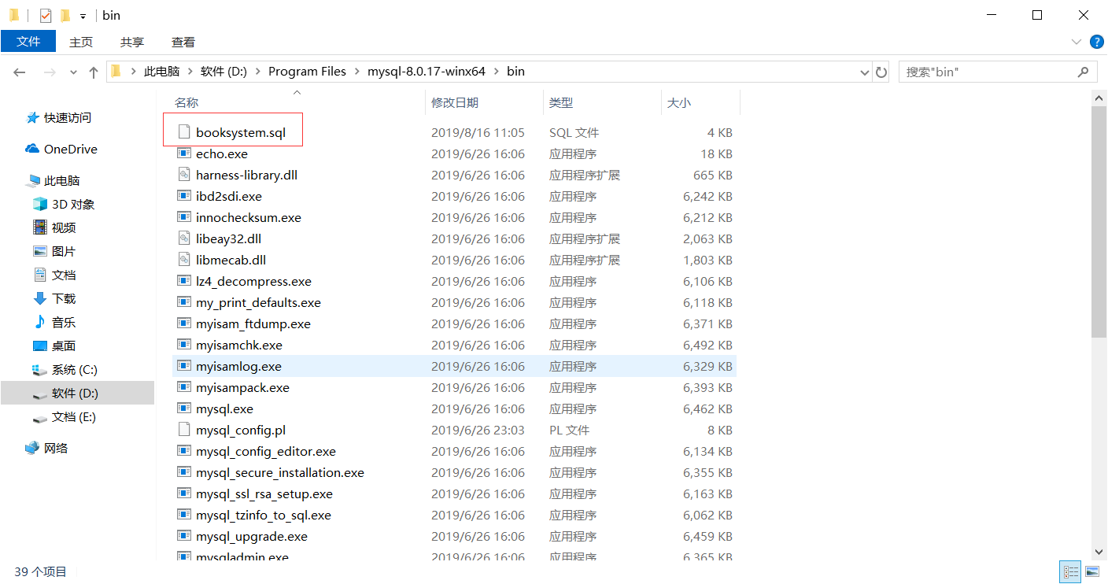Image resolution: width=1108 pixels, height=584 pixels.
Task: Open the address bar history dropdown
Action: (x=865, y=72)
